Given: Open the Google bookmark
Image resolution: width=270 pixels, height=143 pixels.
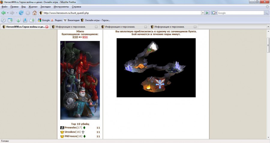Looking at the screenshot, I should (44, 20).
